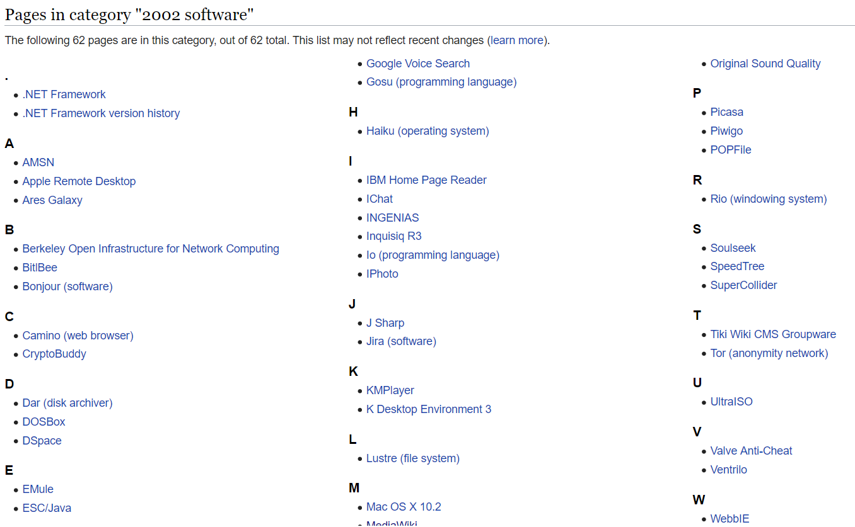Open the Piwigo page
Viewport: 855px width, 527px height.
click(726, 131)
